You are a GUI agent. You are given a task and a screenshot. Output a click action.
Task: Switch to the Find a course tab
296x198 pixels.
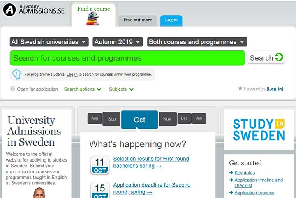[x=93, y=15]
